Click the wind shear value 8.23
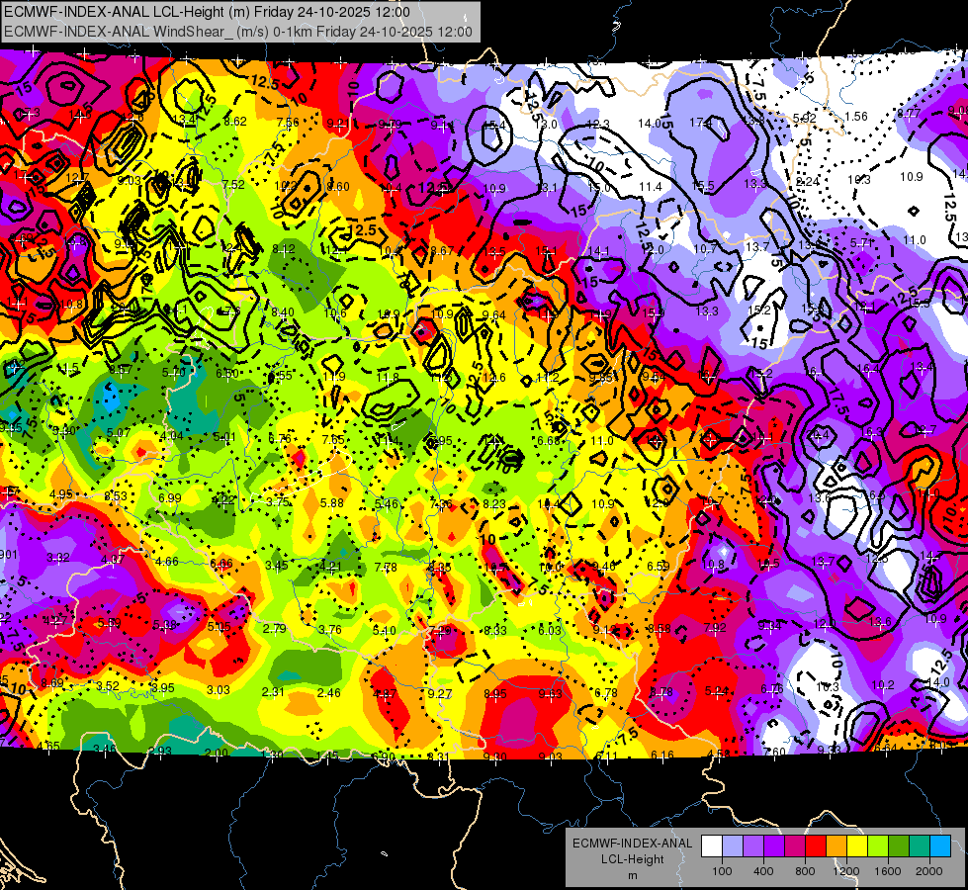The width and height of the screenshot is (968, 890). [x=494, y=504]
